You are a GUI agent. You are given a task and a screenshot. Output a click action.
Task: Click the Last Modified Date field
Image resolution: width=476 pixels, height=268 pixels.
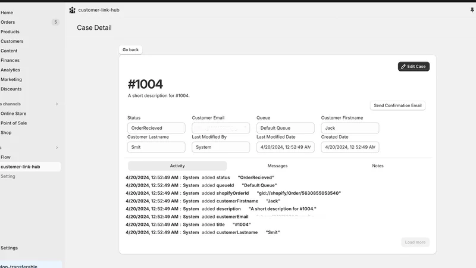[x=286, y=147]
